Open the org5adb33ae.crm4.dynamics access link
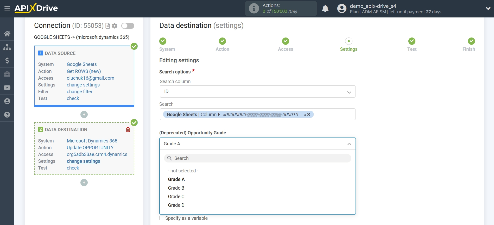This screenshot has width=494, height=225. 97,154
